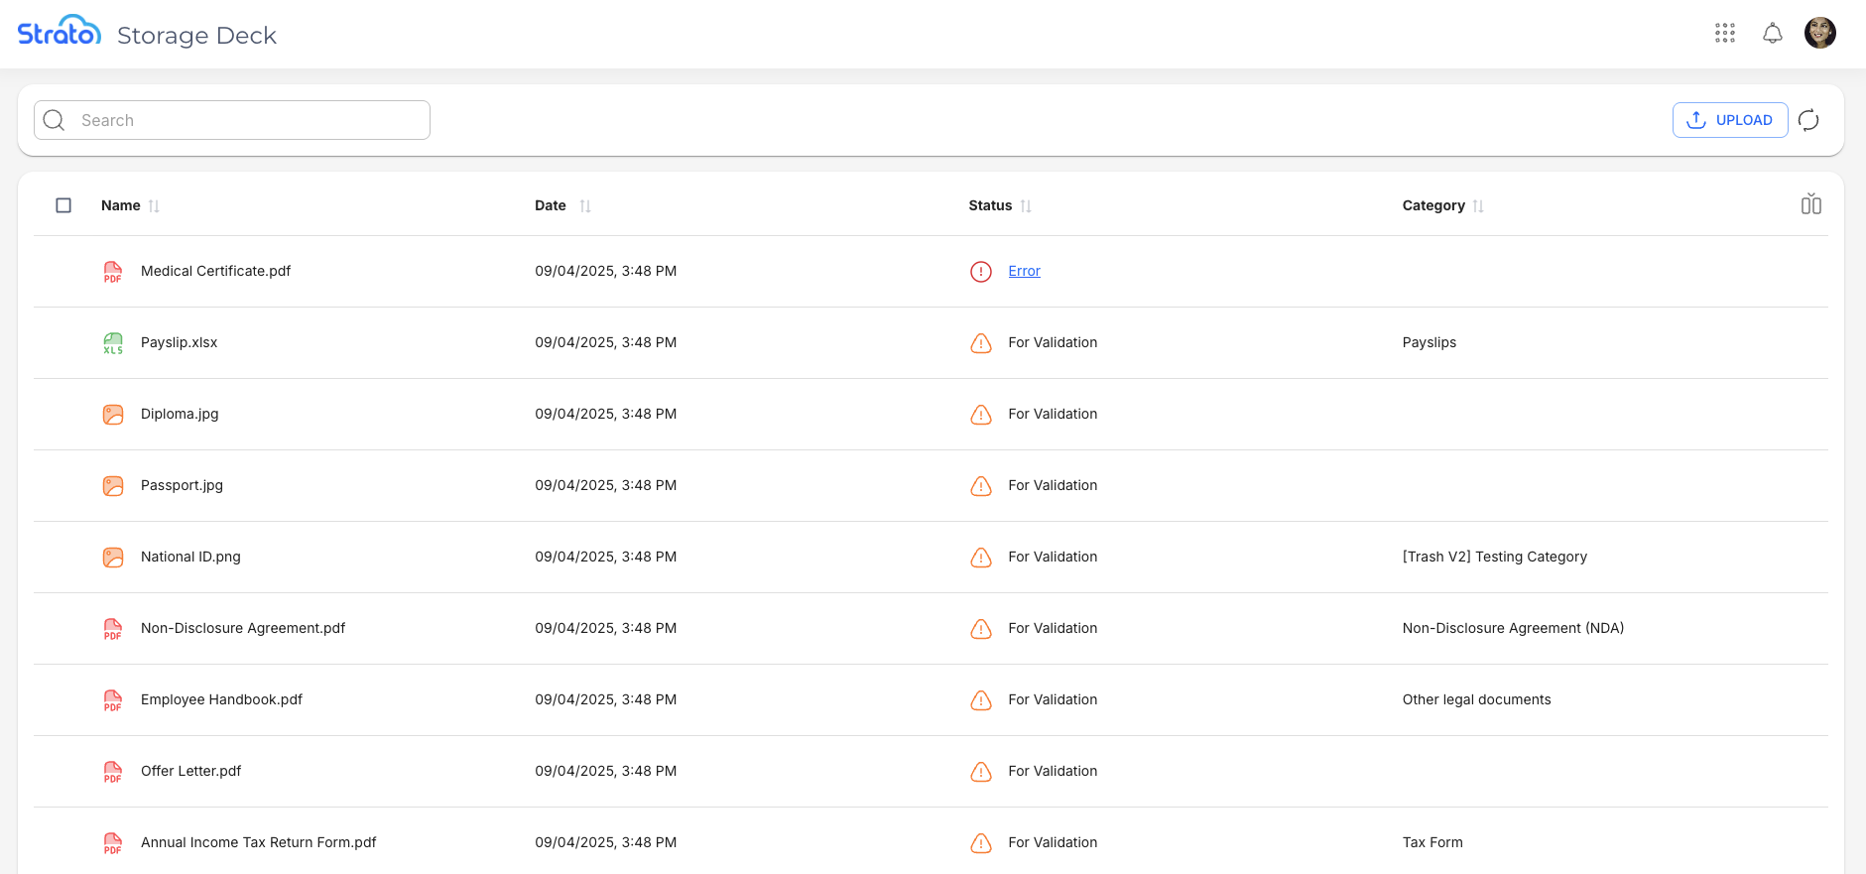Viewport: 1866px width, 874px height.
Task: Open the user profile avatar
Action: [1819, 33]
